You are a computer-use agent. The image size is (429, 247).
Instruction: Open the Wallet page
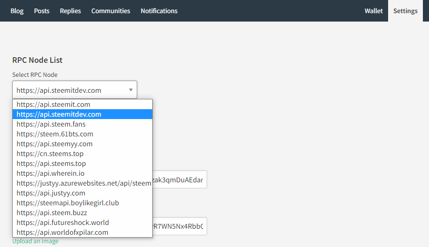pos(374,11)
